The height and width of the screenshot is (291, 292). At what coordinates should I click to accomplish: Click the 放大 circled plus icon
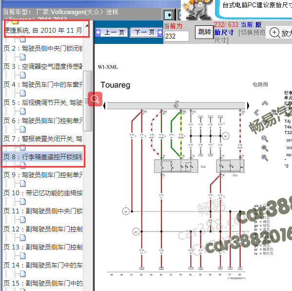(x=274, y=33)
